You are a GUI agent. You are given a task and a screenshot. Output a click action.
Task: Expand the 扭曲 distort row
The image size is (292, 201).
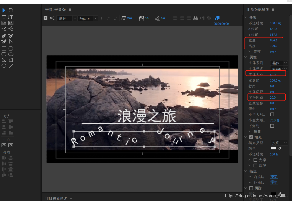pyautogui.click(x=250, y=131)
